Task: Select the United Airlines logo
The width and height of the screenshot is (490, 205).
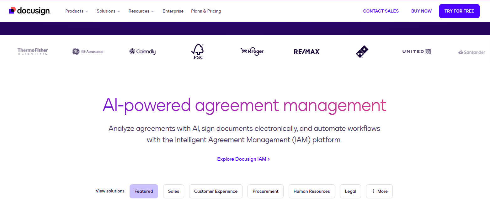Action: tap(417, 51)
